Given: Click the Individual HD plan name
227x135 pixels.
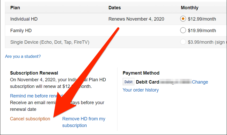Looking at the screenshot, I should coord(24,19).
